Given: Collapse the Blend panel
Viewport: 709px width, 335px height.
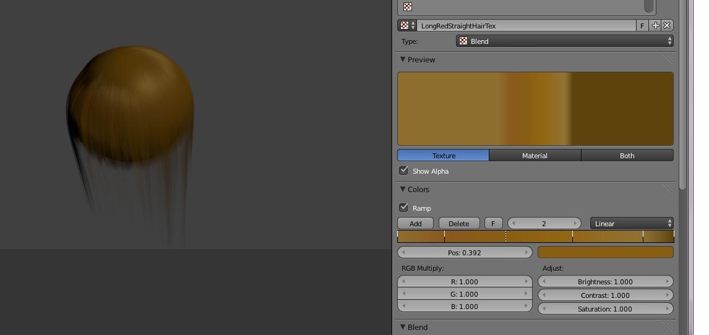Looking at the screenshot, I should [403, 328].
